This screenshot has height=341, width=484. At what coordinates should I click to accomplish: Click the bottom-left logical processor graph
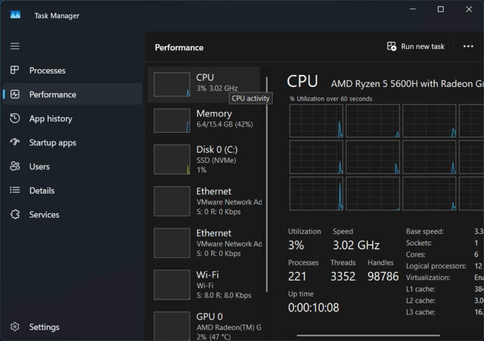[316, 193]
